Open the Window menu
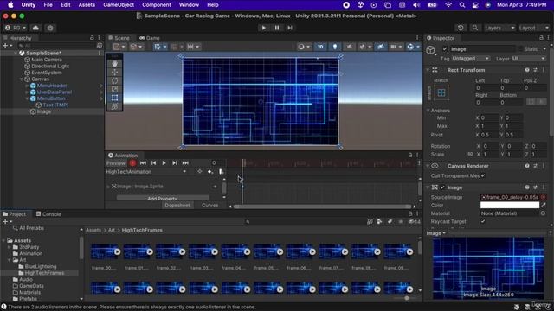The image size is (554, 311). (189, 5)
